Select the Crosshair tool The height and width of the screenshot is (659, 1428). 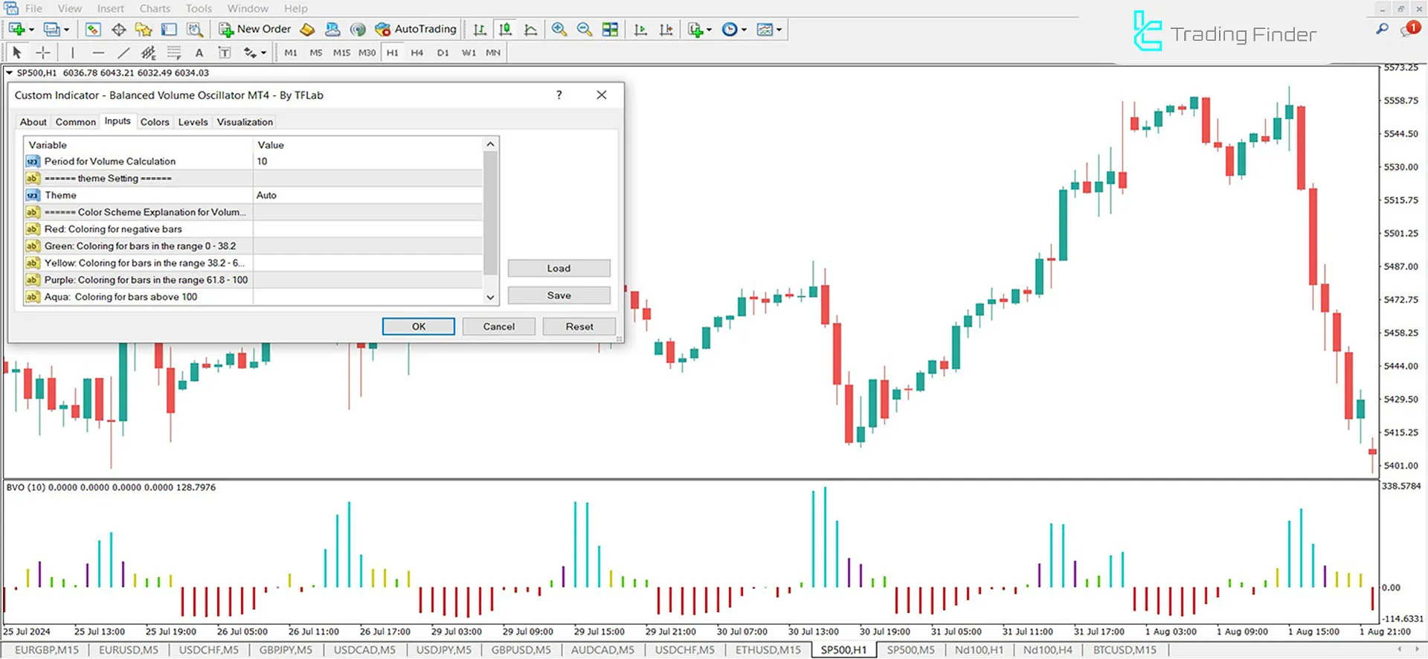(x=43, y=53)
